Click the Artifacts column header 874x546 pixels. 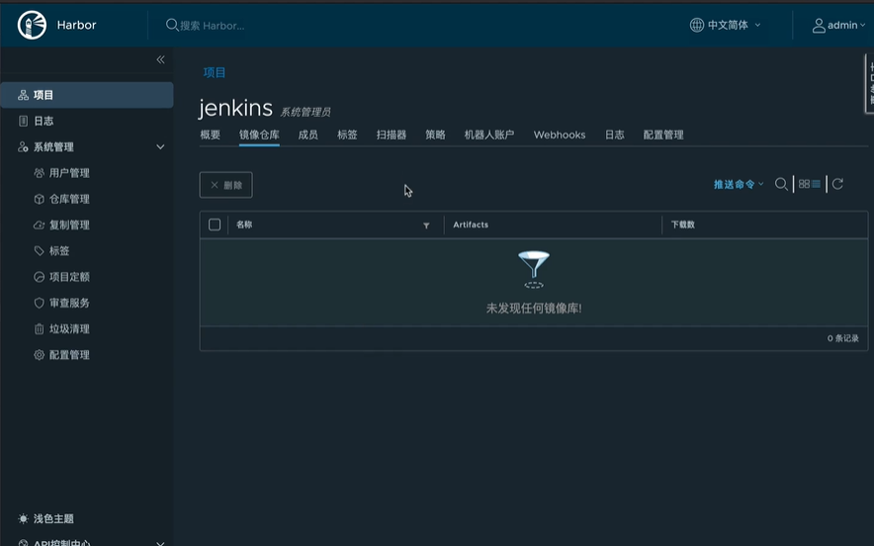(471, 225)
